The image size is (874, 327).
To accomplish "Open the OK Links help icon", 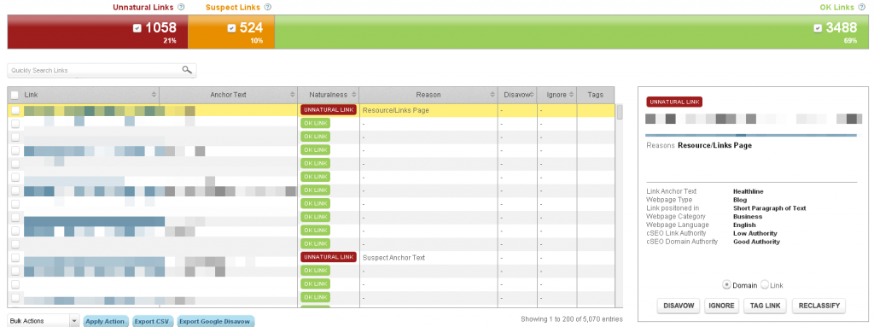I will [862, 7].
